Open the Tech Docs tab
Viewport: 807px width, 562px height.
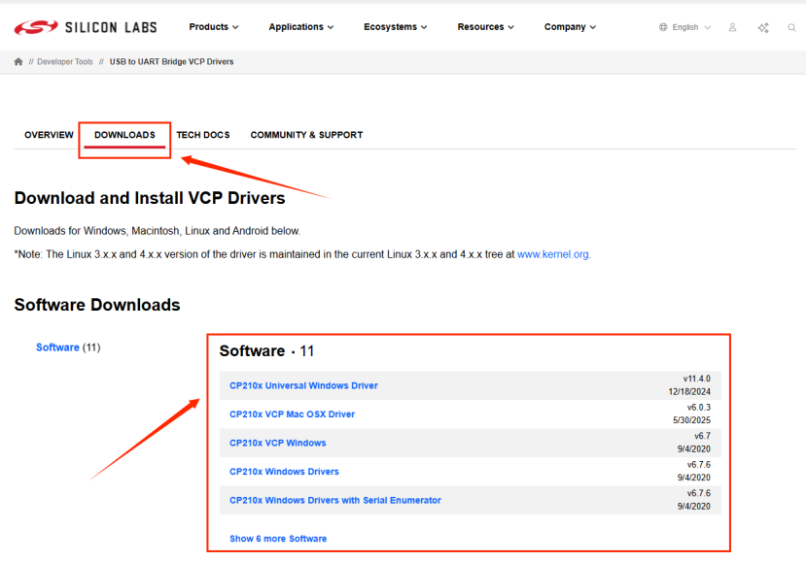(x=203, y=135)
